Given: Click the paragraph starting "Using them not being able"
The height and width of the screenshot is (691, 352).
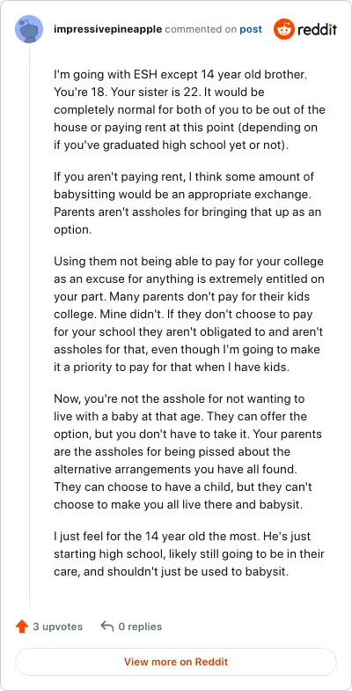Looking at the screenshot, I should (x=188, y=314).
